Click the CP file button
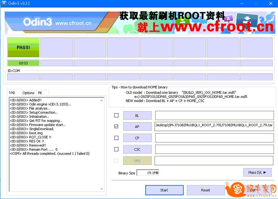This screenshot has width=278, height=199. (137, 138)
